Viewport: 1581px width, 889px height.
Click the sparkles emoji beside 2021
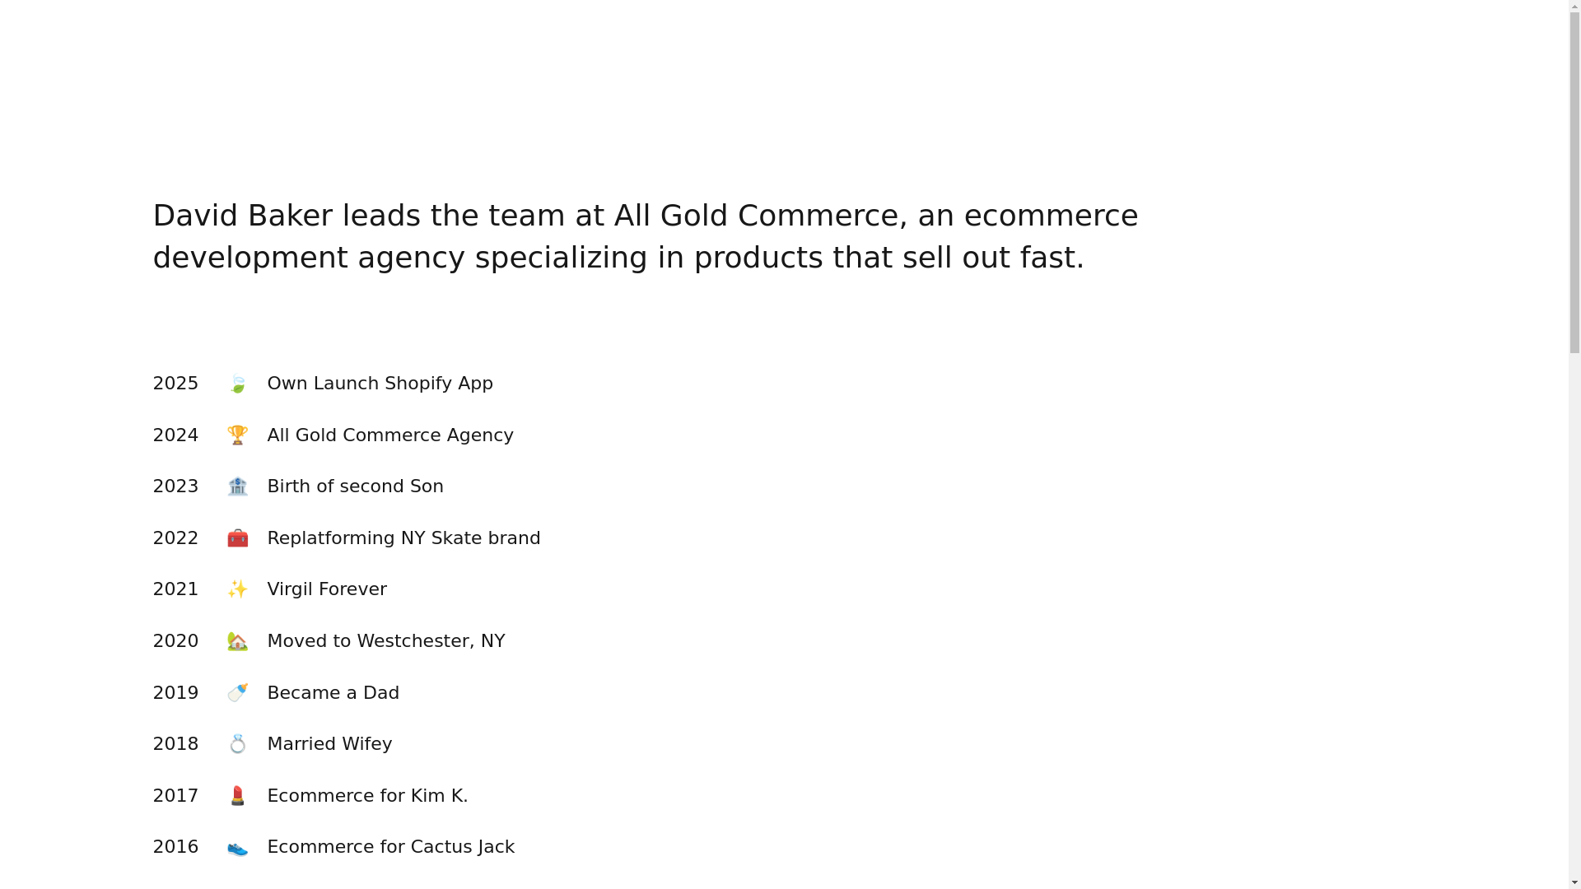pos(237,589)
